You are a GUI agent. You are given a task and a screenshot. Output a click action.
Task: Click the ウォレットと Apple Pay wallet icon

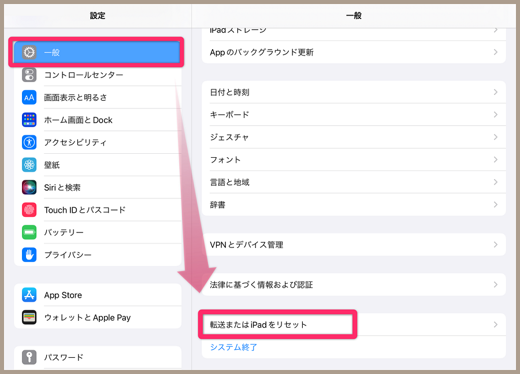[29, 317]
